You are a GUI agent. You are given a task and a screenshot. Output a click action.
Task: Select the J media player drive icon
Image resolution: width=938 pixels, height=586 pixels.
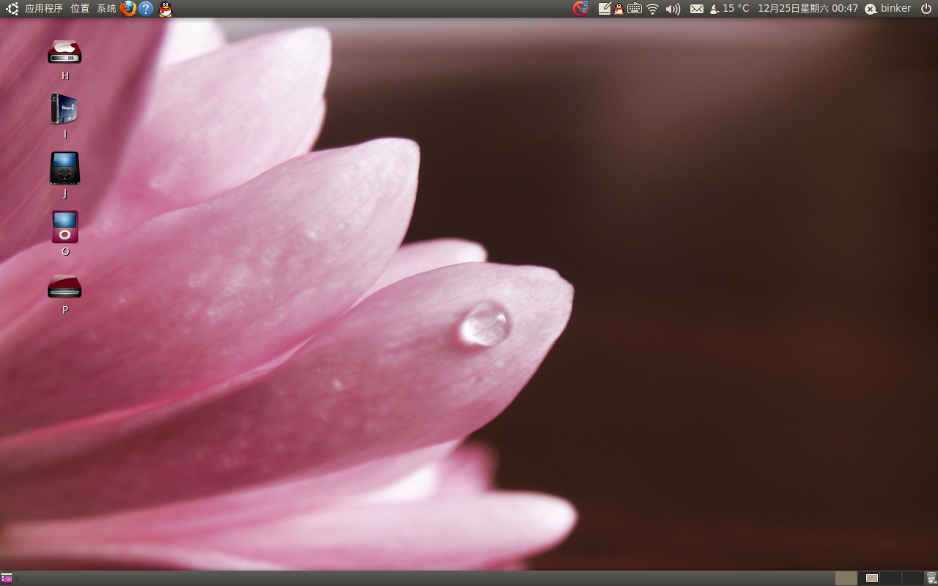[x=64, y=168]
